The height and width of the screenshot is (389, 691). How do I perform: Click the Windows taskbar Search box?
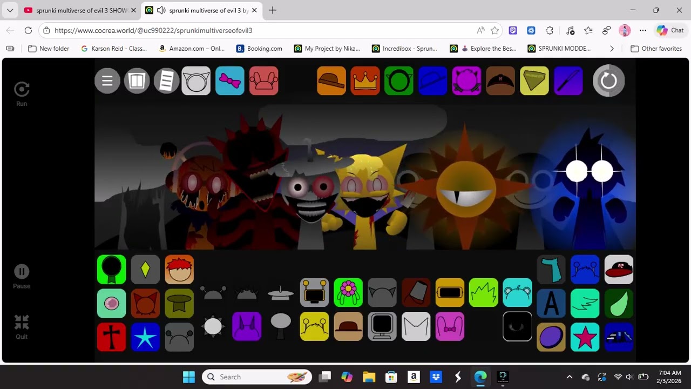tap(257, 377)
